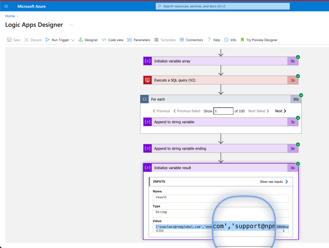329x248 pixels.
Task: Expand Append to string variable ending action
Action: (x=220, y=148)
